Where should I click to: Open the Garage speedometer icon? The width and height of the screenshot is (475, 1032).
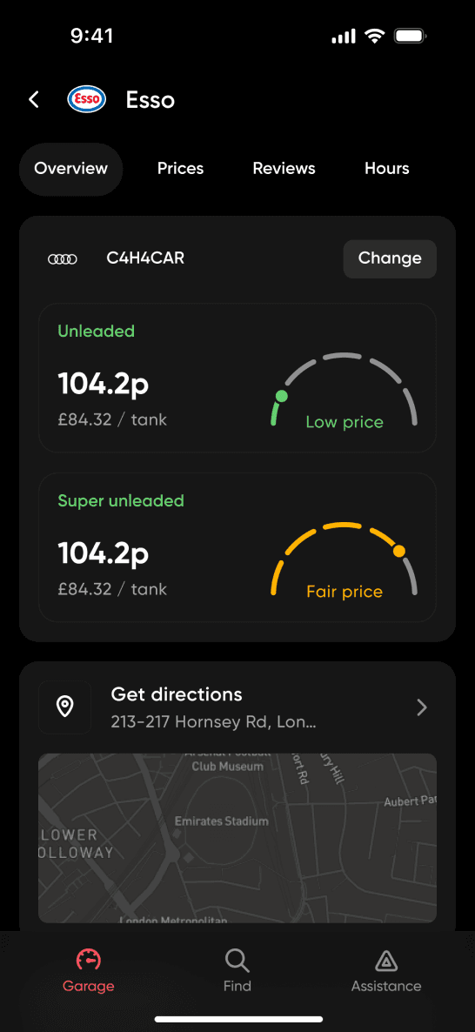(88, 961)
